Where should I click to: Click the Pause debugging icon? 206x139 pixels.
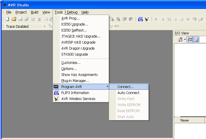(175, 19)
